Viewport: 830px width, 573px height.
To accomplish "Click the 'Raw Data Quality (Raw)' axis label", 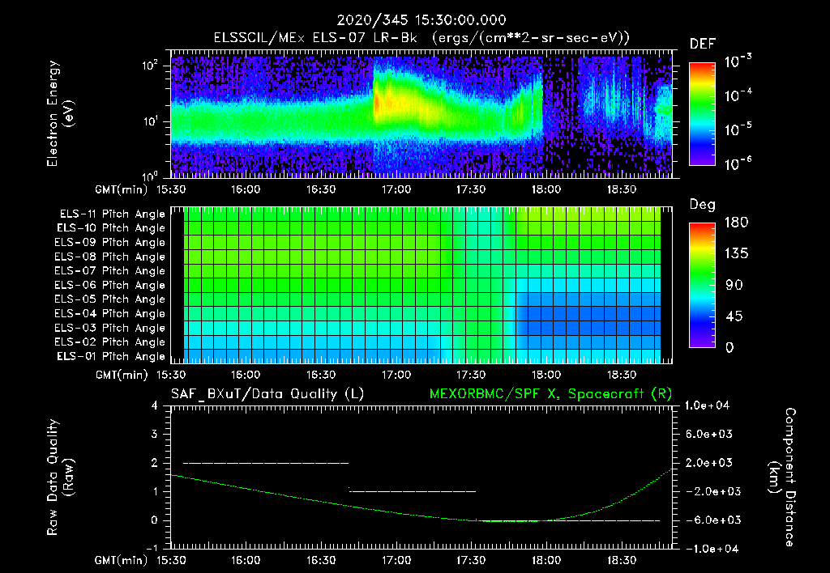I will click(61, 477).
